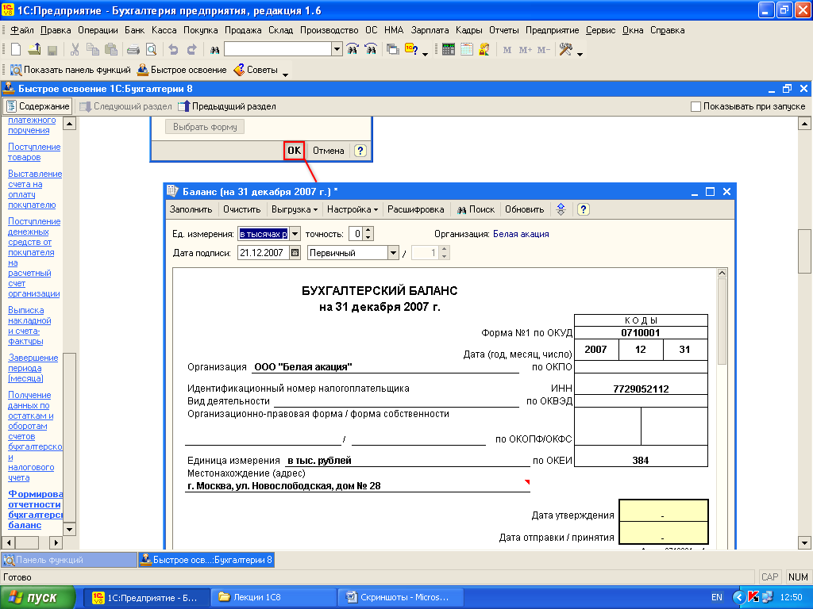Click the Отмена button
Viewport: 813px width, 609px height.
[x=328, y=151]
